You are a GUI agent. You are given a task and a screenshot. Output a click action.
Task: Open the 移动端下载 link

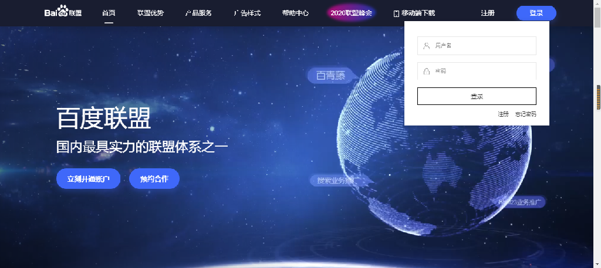pyautogui.click(x=418, y=13)
